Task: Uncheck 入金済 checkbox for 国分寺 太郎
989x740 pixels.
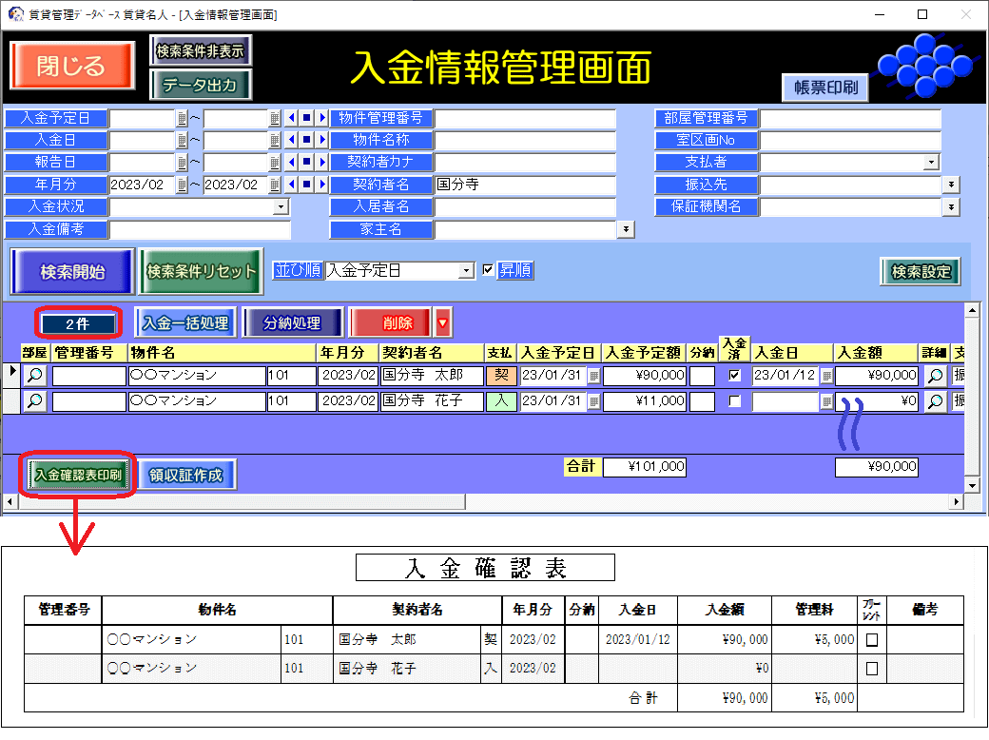Action: [734, 376]
